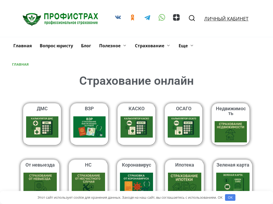Image resolution: width=273 pixels, height=204 pixels.
Task: Open Еще menu item
Action: [183, 46]
